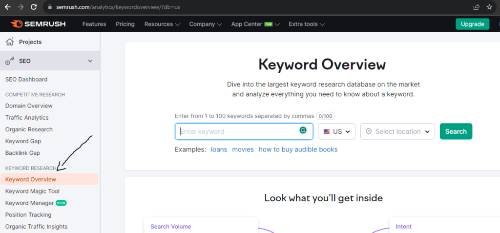Open Keyword Gap in sidebar
Screen dimensions: 500x233
pyautogui.click(x=23, y=141)
